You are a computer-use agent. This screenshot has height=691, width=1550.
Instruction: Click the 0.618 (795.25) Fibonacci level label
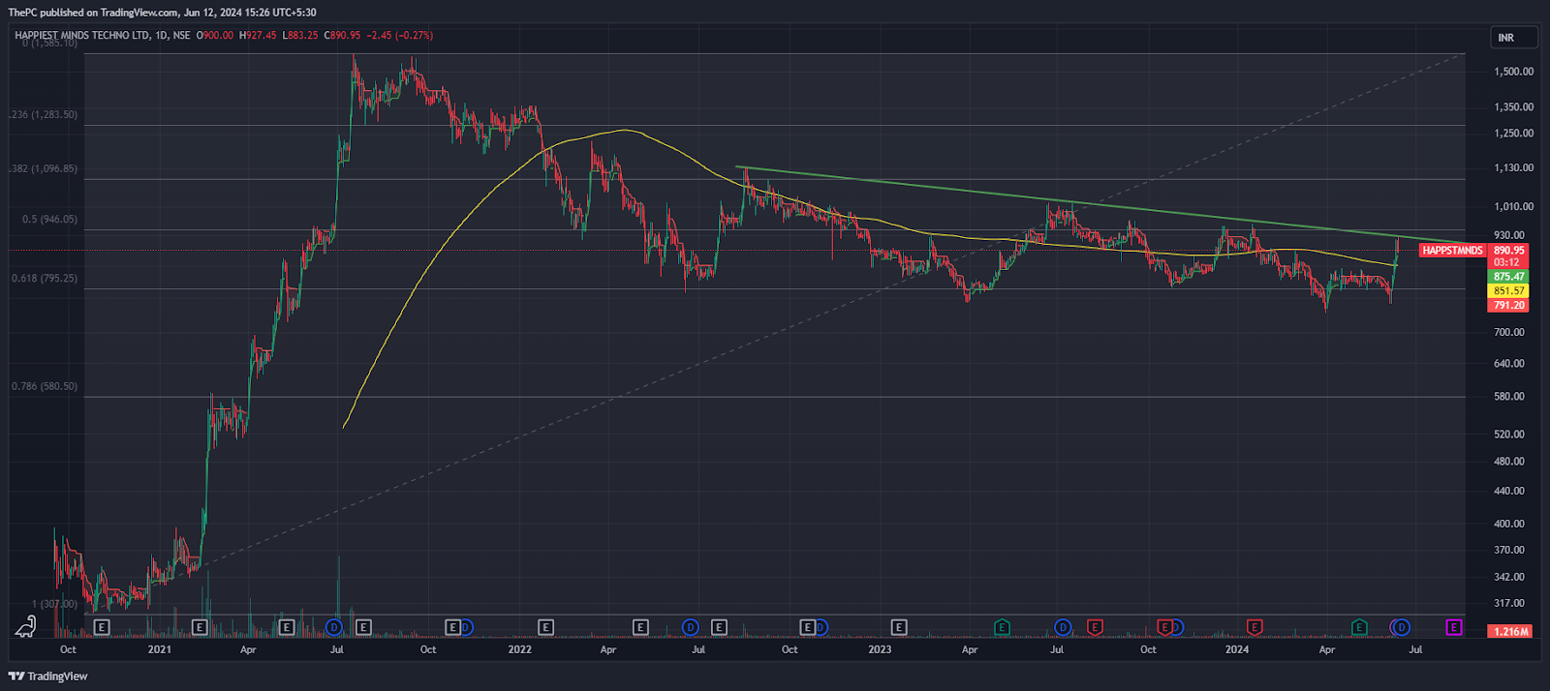click(45, 279)
